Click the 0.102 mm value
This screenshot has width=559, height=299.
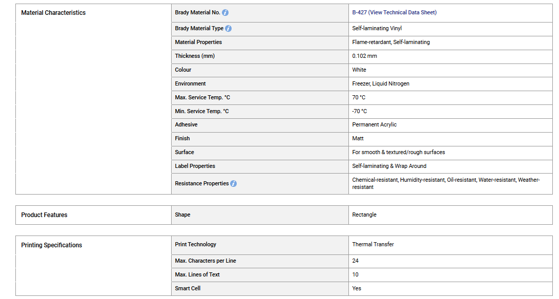[364, 56]
